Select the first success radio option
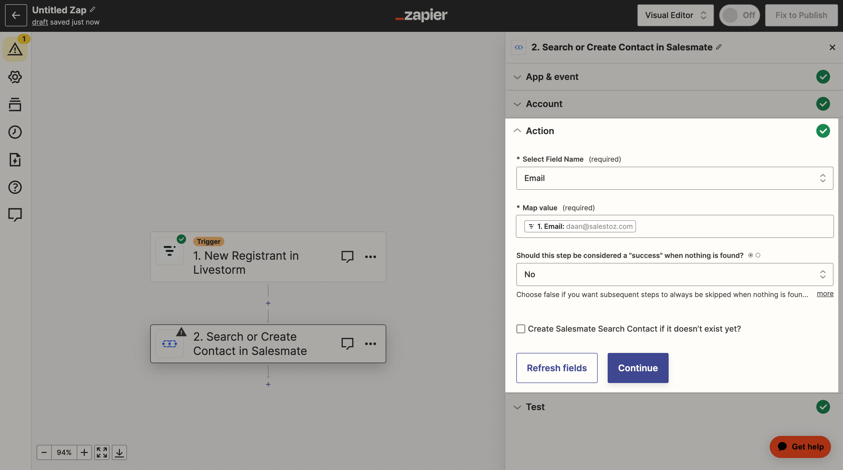 point(751,255)
